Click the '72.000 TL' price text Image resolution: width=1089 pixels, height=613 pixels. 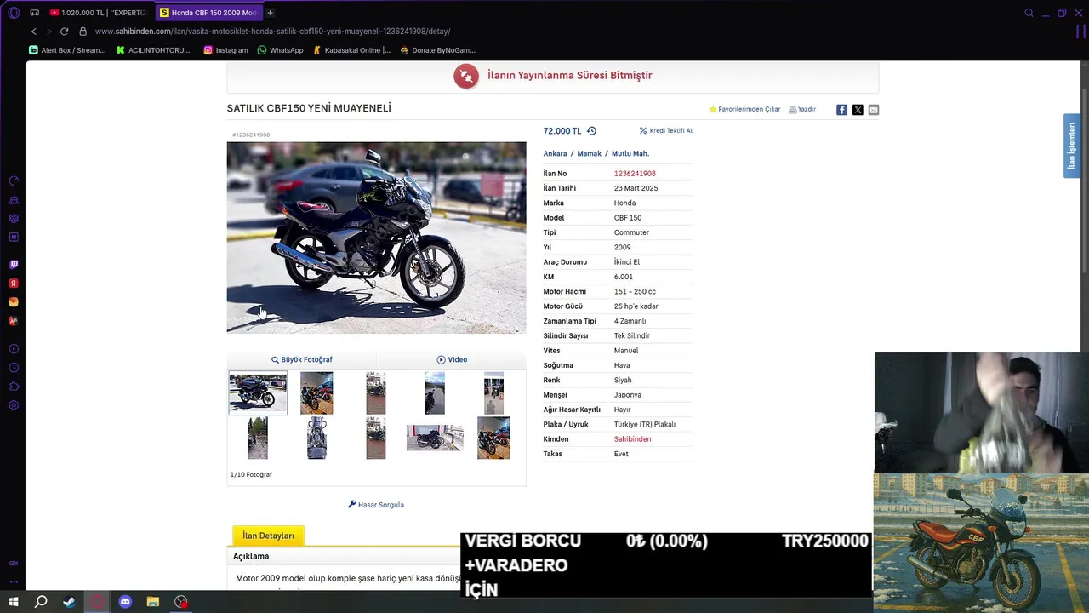tap(562, 131)
